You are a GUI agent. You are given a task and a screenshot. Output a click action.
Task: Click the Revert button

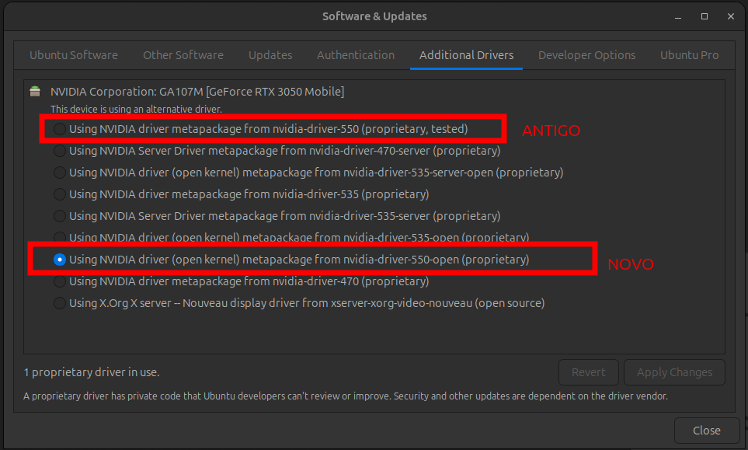click(589, 372)
